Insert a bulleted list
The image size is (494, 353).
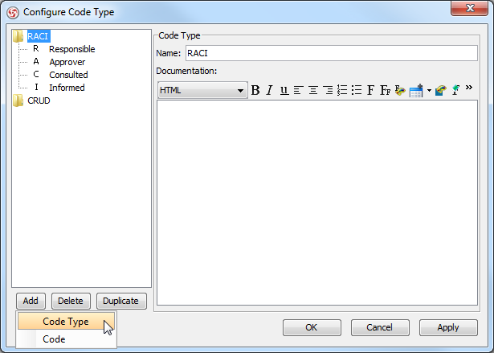click(357, 90)
